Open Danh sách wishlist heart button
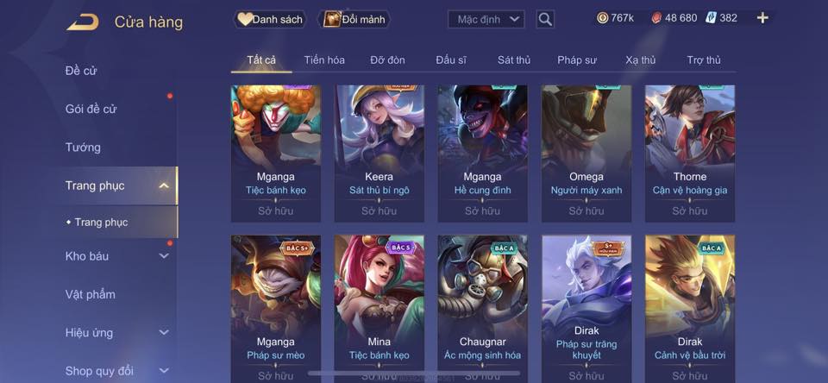828x383 pixels. point(270,20)
